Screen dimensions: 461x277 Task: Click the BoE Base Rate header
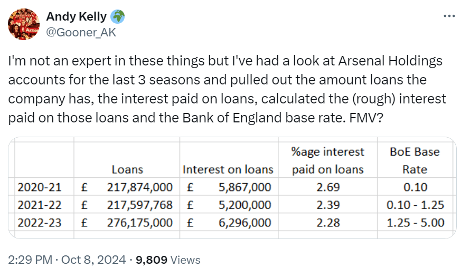click(414, 160)
